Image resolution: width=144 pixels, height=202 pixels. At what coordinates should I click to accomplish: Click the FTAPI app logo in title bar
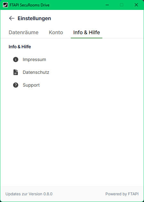(x=5, y=5)
